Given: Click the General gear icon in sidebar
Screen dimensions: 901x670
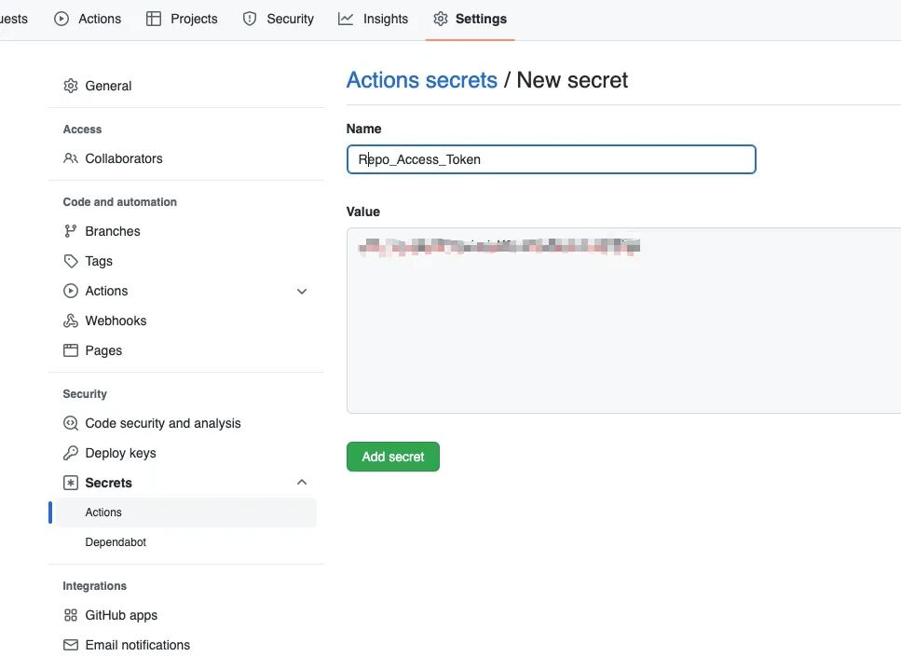Looking at the screenshot, I should (71, 86).
